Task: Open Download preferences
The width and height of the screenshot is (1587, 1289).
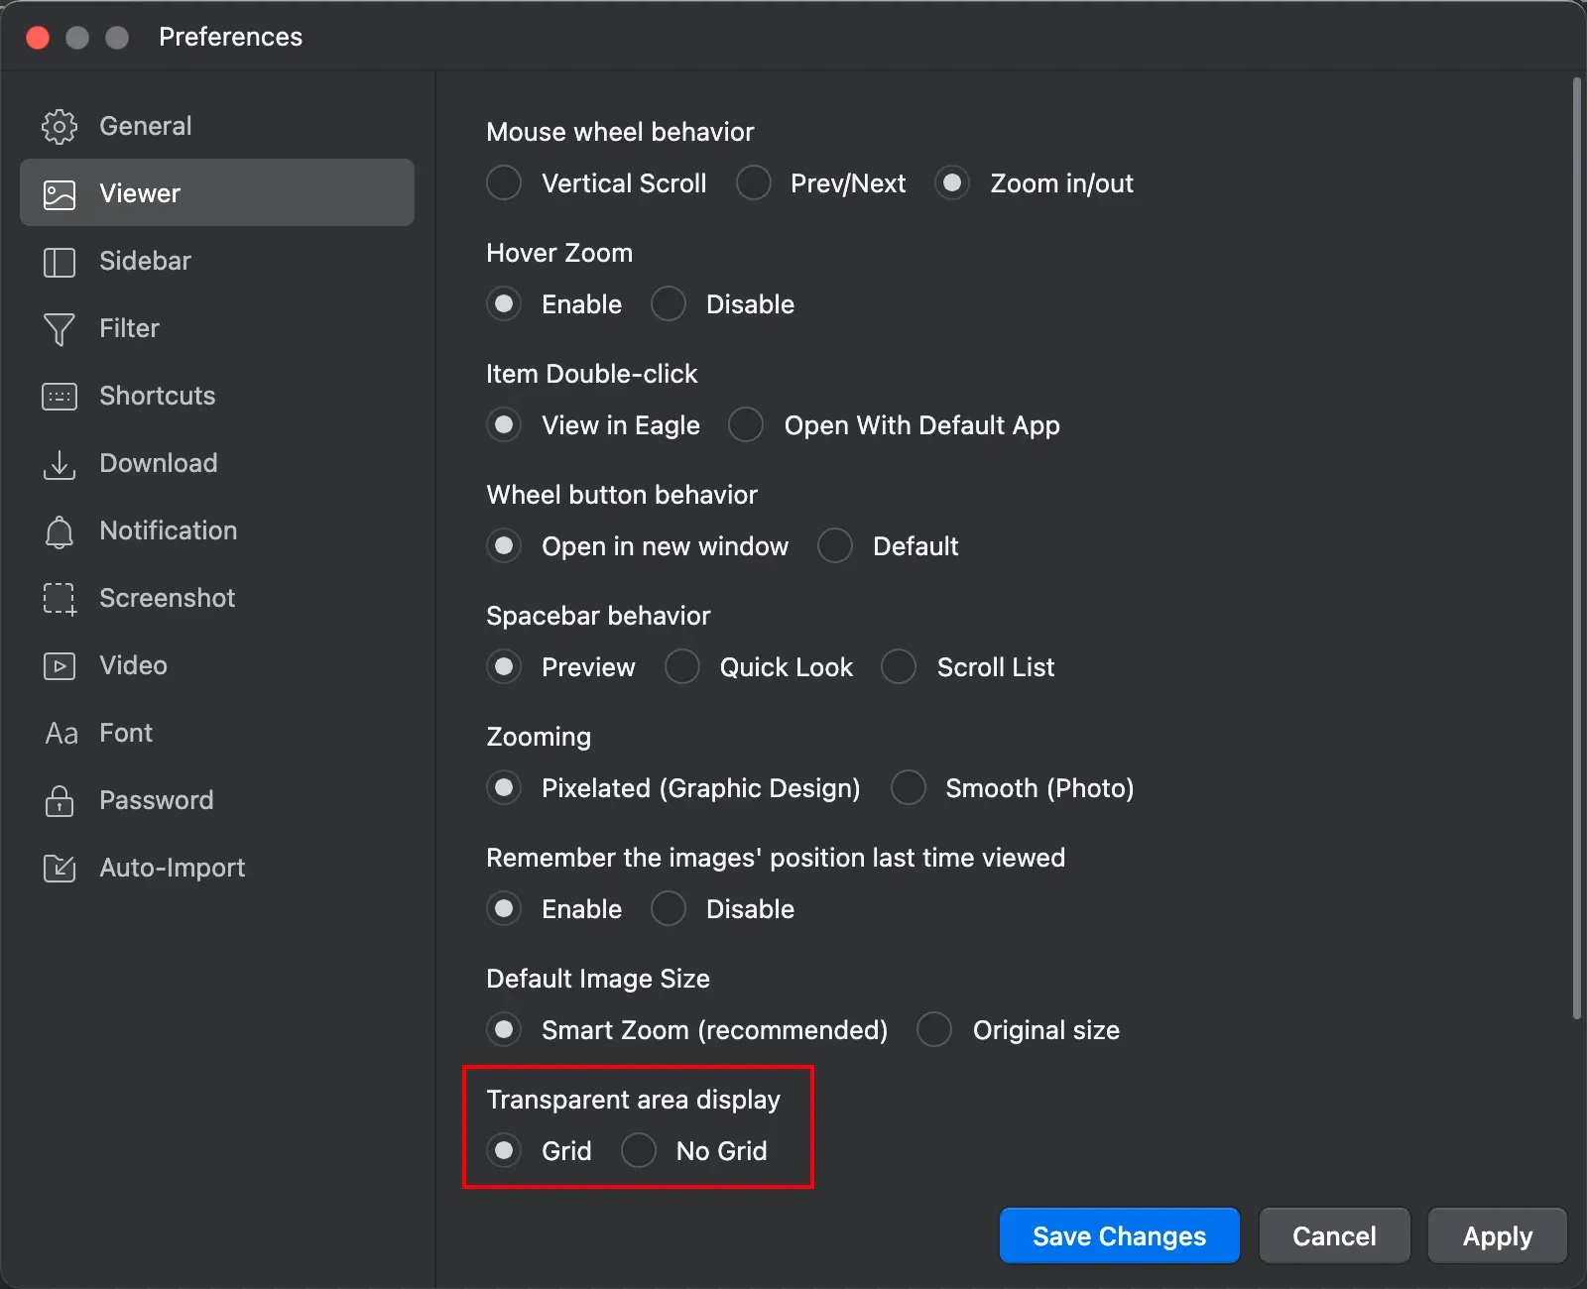Action: (x=217, y=463)
